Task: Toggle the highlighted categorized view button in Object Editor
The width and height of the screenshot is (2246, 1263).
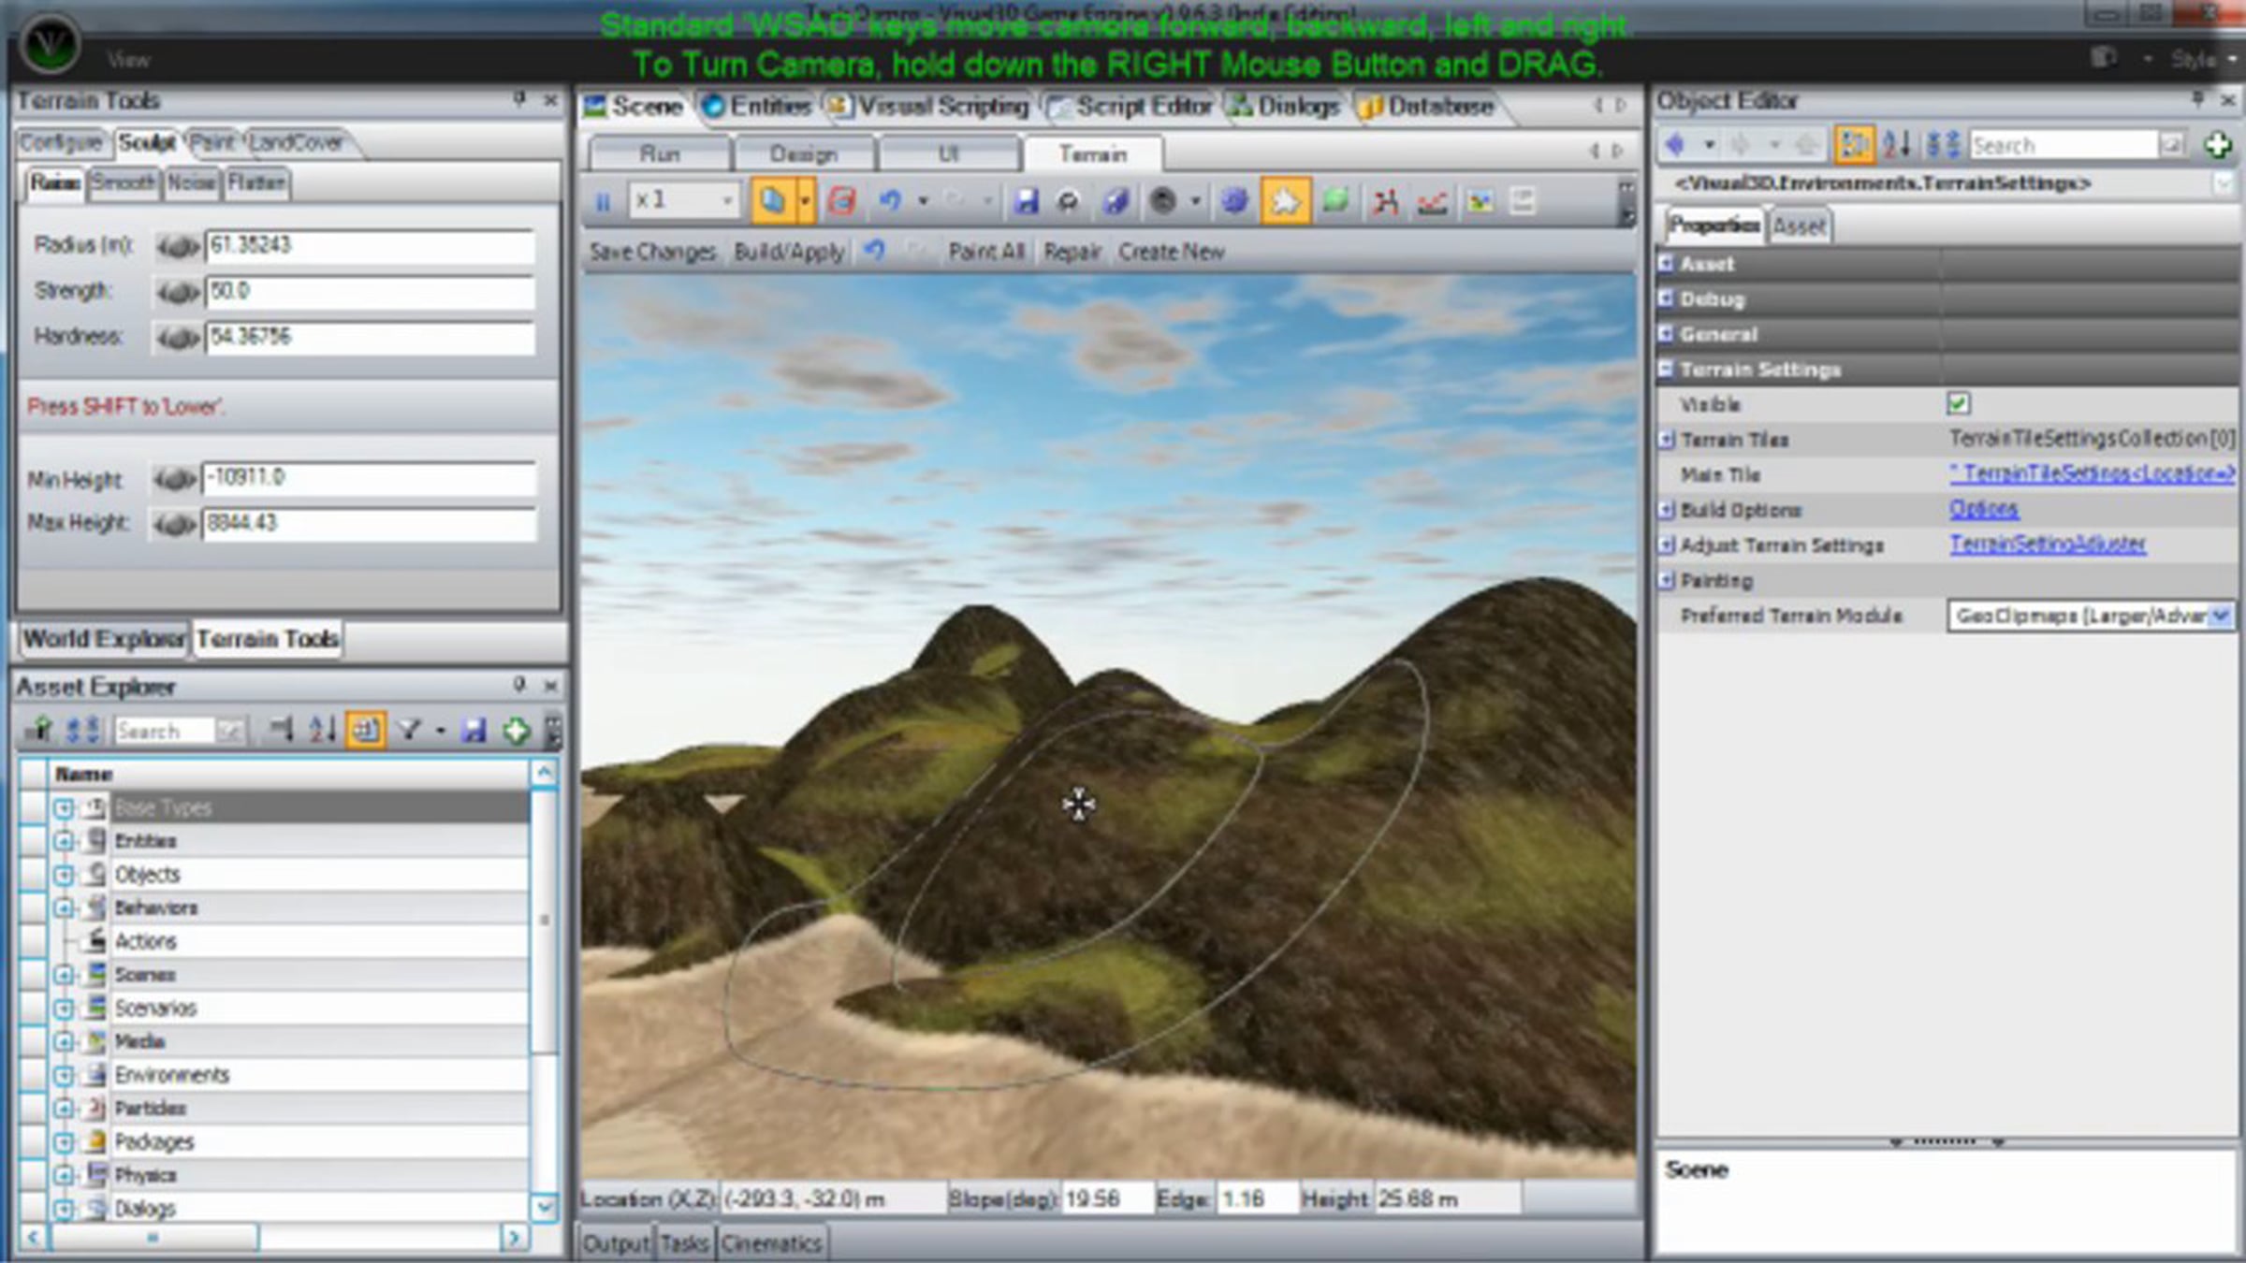Action: (x=1854, y=145)
